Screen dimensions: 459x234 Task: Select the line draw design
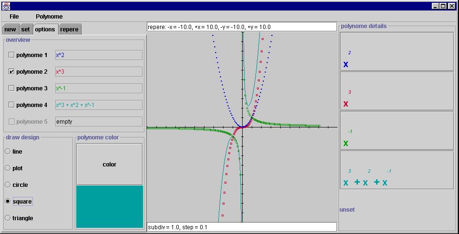click(8, 151)
